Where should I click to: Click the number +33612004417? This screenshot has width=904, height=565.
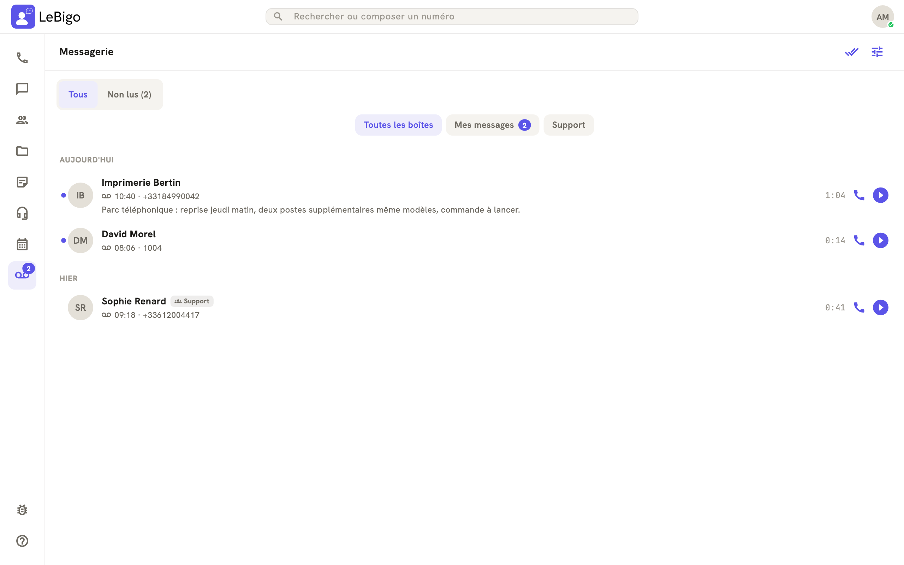pyautogui.click(x=171, y=315)
